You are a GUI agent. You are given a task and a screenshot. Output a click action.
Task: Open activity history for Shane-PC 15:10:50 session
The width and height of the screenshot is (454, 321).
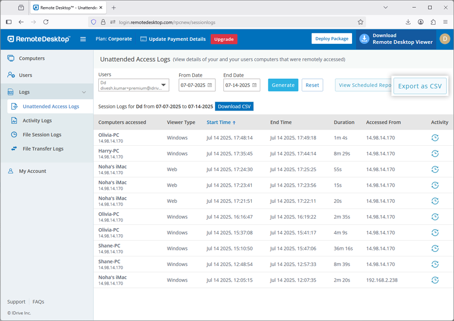[x=435, y=248]
